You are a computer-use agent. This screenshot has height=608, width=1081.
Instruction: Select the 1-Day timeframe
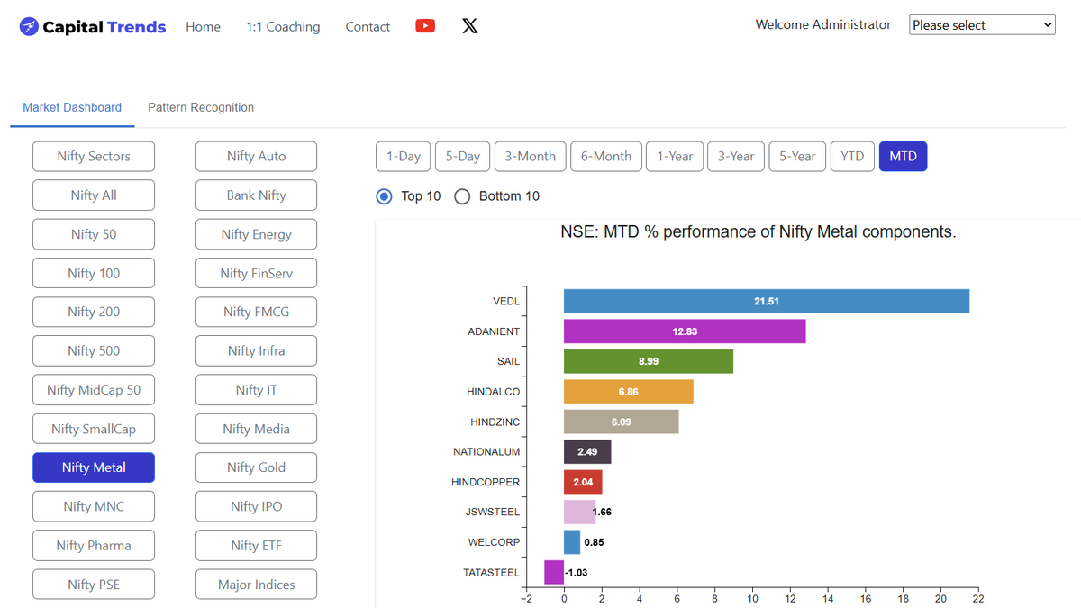404,157
